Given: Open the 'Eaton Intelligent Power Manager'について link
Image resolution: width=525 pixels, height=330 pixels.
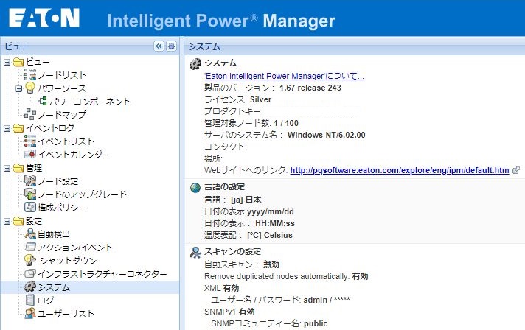Looking at the screenshot, I should tap(284, 76).
